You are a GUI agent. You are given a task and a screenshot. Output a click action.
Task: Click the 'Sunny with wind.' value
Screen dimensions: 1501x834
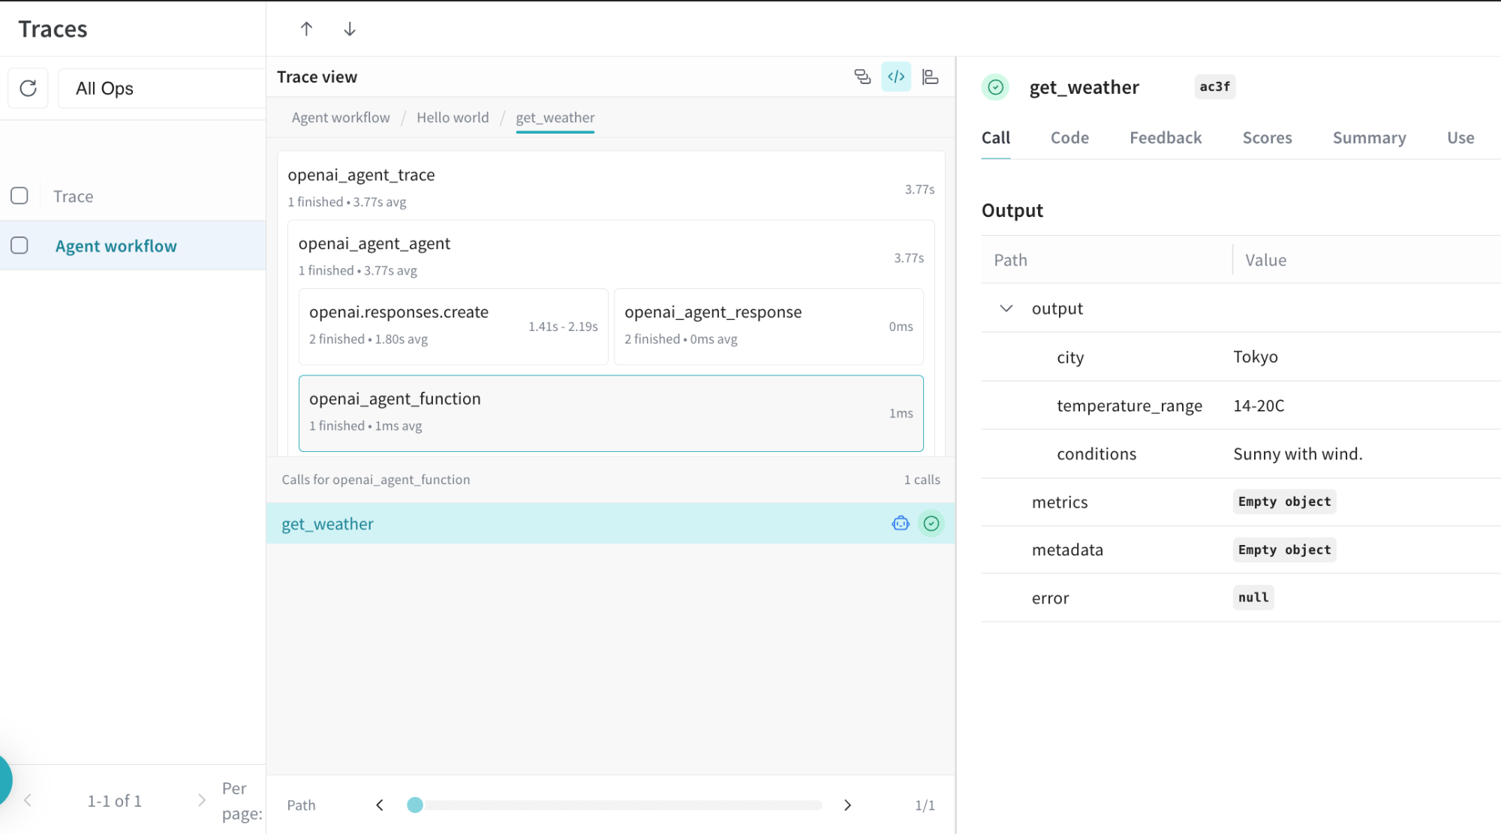[1298, 453]
